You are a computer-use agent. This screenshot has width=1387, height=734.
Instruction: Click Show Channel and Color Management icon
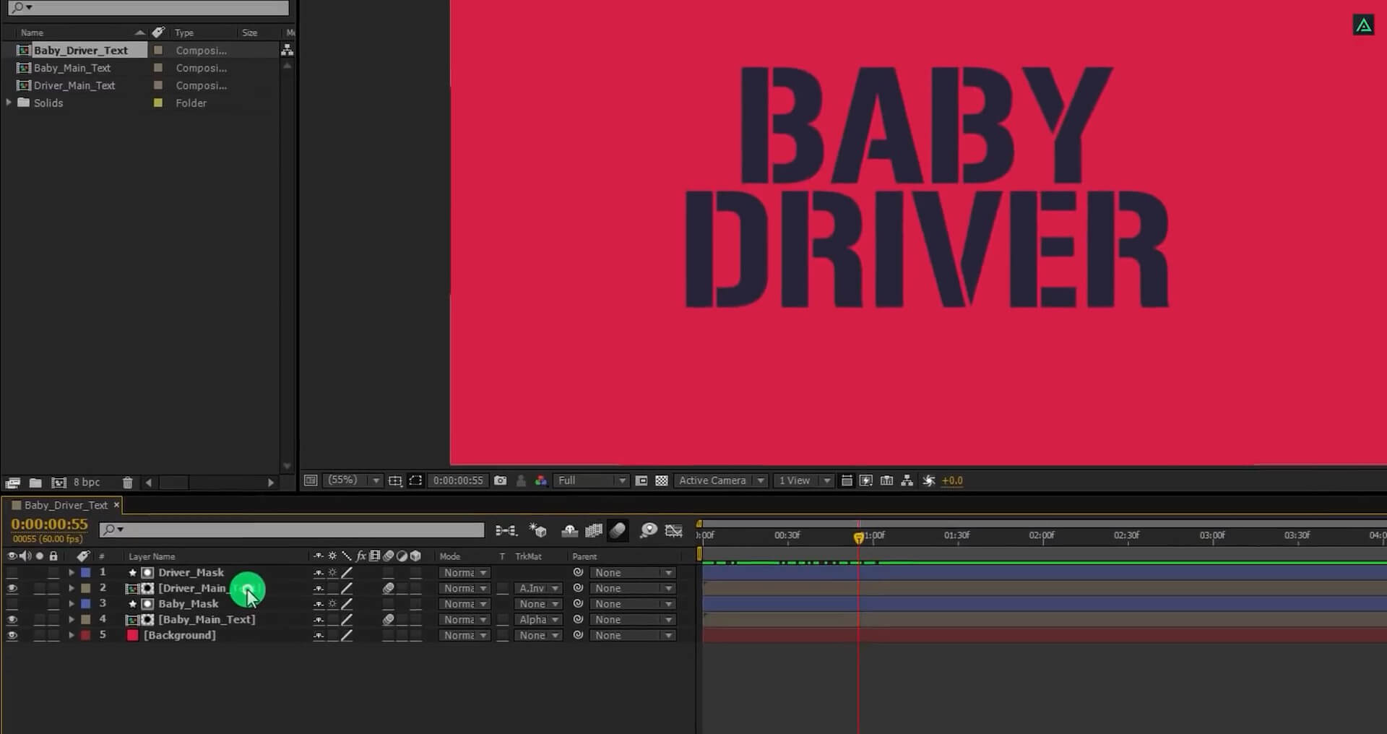540,480
